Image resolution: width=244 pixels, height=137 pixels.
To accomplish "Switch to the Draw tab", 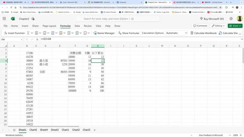I will click(117, 26).
